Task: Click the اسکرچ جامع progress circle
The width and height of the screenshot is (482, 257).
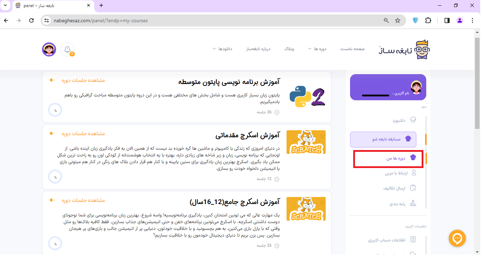Action: (55, 244)
